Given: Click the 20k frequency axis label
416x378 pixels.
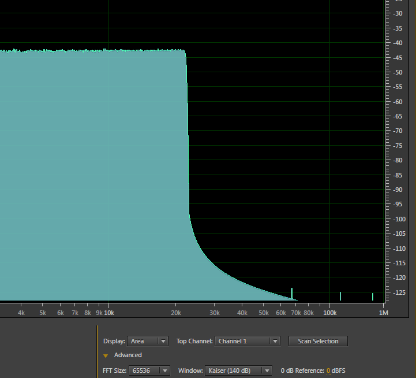Looking at the screenshot, I should [176, 313].
